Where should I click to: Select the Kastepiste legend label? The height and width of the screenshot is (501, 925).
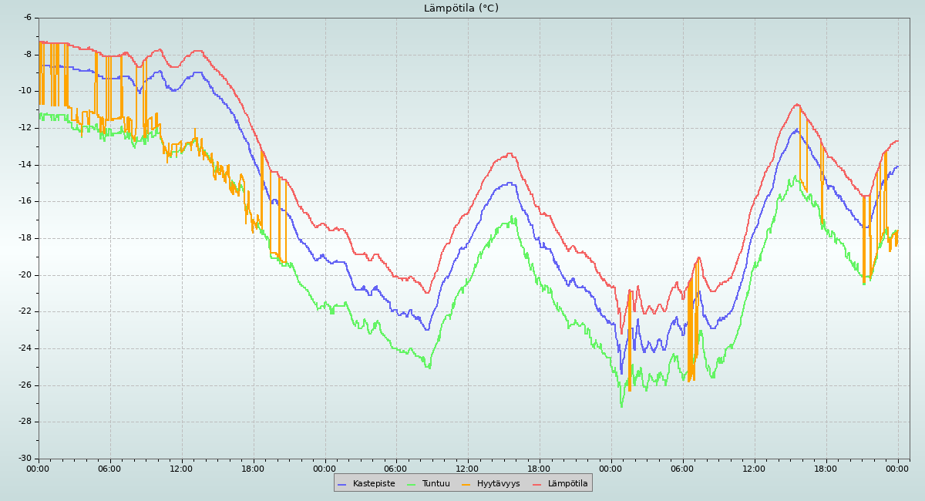tap(374, 484)
